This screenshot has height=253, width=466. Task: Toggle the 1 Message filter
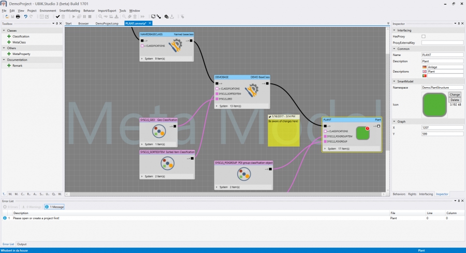point(54,207)
